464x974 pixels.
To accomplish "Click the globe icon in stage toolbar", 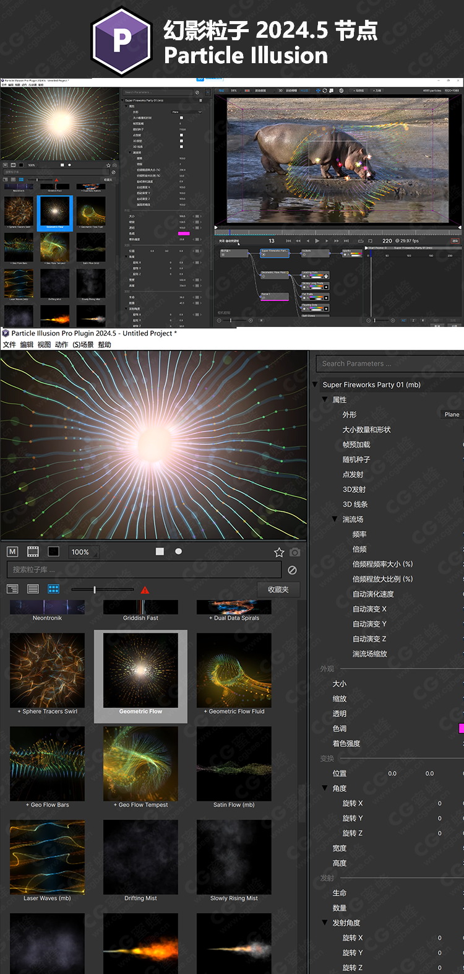I will [x=341, y=90].
